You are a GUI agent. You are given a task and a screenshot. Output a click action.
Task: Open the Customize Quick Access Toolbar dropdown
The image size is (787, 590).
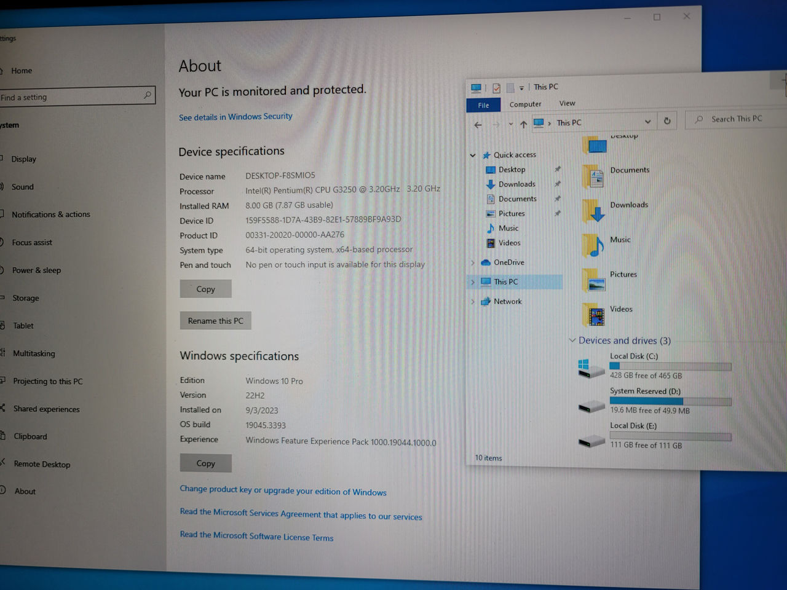click(x=521, y=88)
